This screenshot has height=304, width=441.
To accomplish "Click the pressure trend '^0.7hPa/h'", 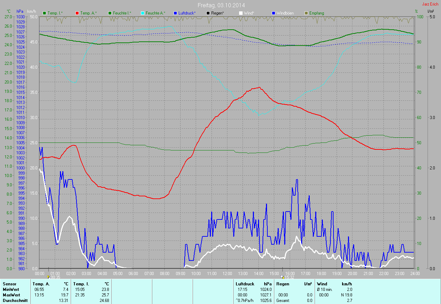I will coord(245,301).
